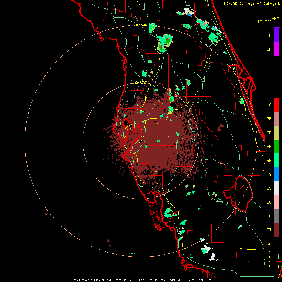The height and width of the screenshot is (282, 282).
Task: Click the 'GR' legend label
Action: (x=269, y=119)
